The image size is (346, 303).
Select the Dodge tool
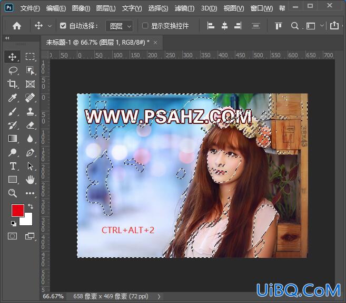[x=12, y=152]
